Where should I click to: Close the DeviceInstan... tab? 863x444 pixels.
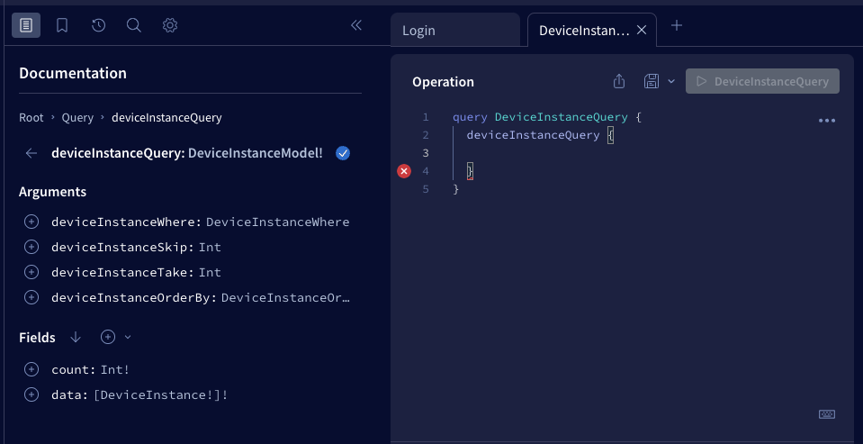click(642, 30)
